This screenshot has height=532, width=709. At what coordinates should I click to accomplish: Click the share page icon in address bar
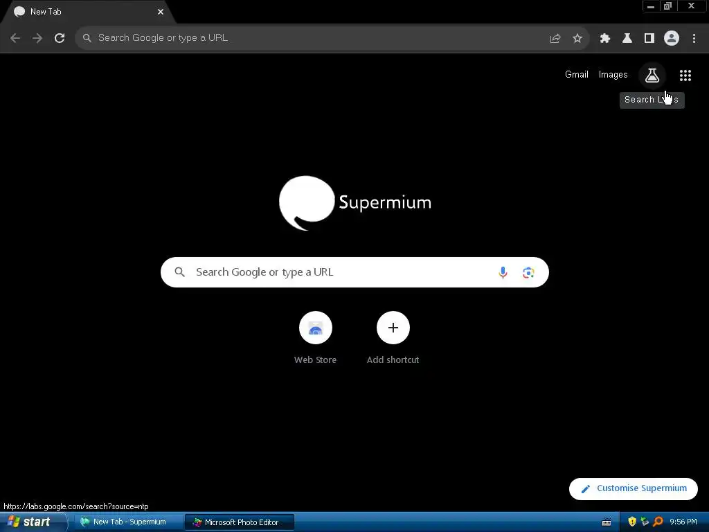click(x=555, y=39)
